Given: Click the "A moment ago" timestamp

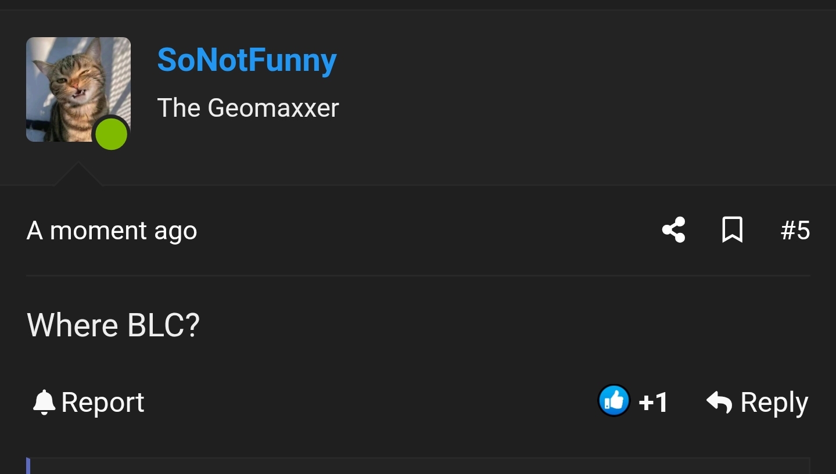Looking at the screenshot, I should pyautogui.click(x=112, y=231).
